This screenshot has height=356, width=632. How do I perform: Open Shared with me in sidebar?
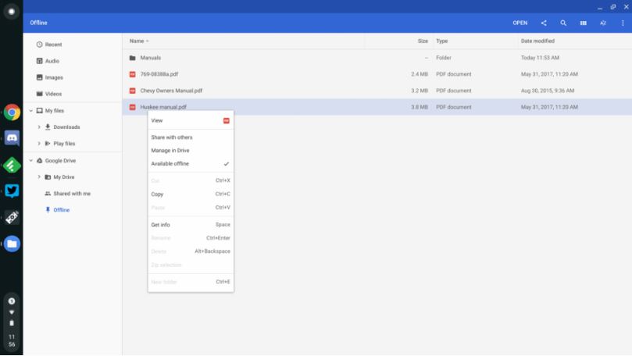tap(71, 194)
